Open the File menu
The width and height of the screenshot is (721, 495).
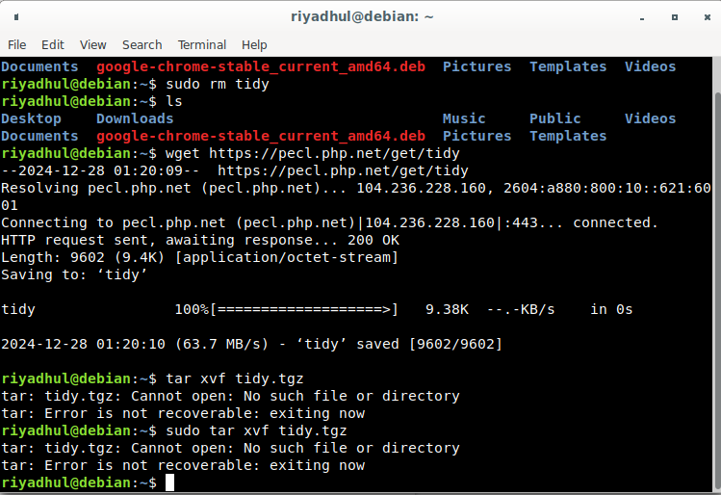click(17, 44)
